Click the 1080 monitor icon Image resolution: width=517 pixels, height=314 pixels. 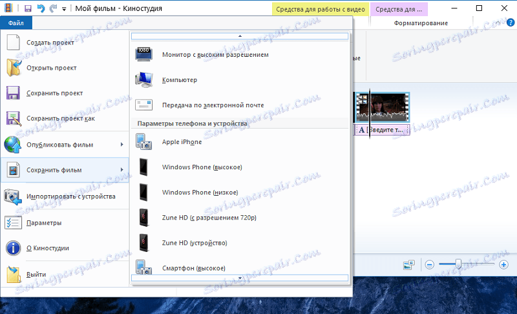pos(143,54)
